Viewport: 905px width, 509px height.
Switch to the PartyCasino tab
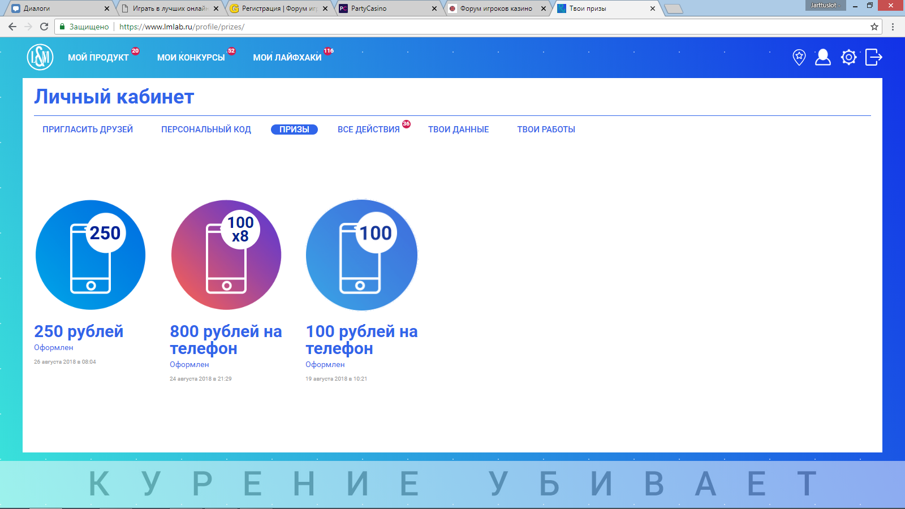coord(387,8)
